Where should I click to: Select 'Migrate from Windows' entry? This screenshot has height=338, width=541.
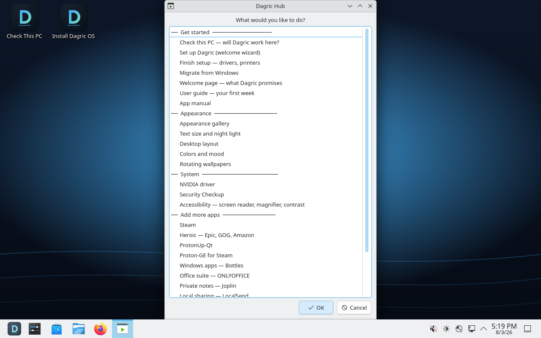coord(266,73)
